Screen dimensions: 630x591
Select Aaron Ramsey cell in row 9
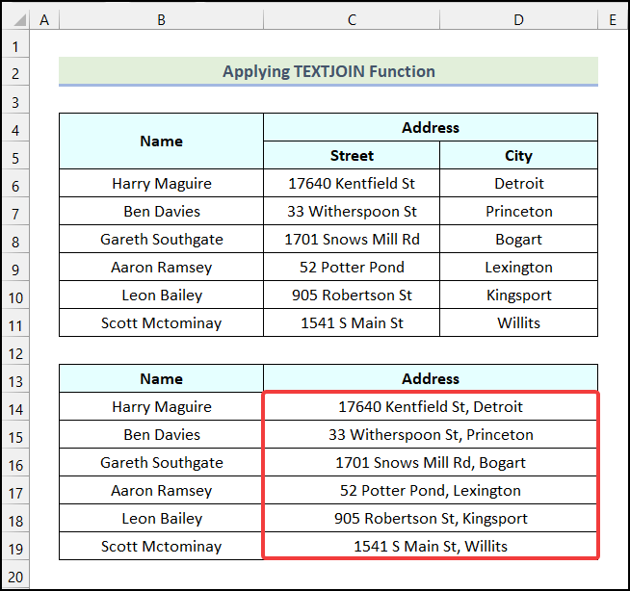161,267
